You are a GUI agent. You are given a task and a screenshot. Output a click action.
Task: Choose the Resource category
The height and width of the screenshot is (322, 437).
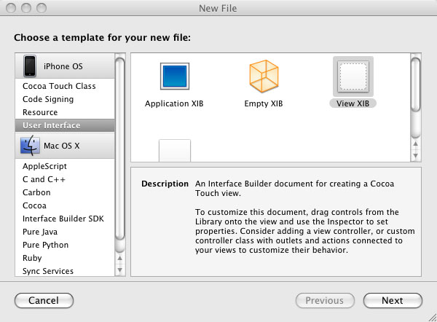pos(65,112)
